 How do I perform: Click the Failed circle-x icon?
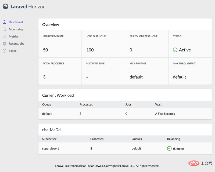5,51
